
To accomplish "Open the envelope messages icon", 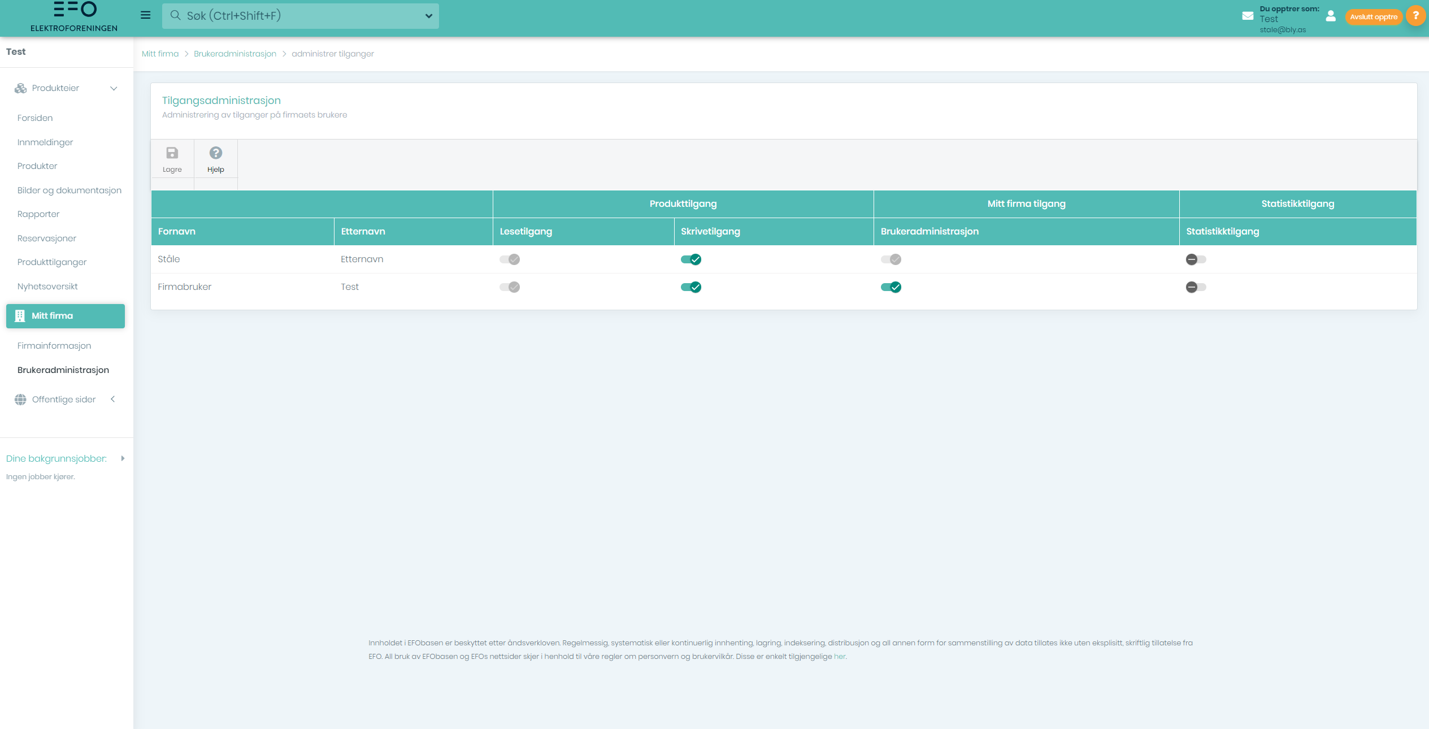I will coord(1248,16).
